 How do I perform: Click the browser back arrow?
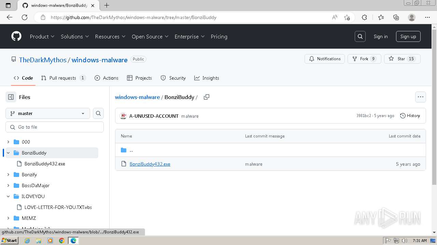pyautogui.click(x=10, y=17)
